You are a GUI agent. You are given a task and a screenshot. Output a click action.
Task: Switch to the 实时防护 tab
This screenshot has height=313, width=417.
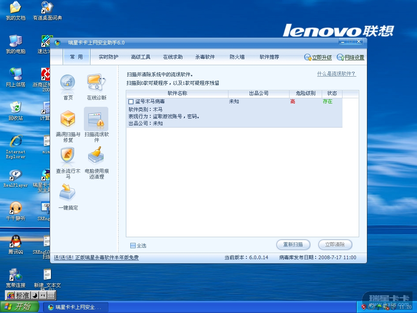click(x=108, y=57)
